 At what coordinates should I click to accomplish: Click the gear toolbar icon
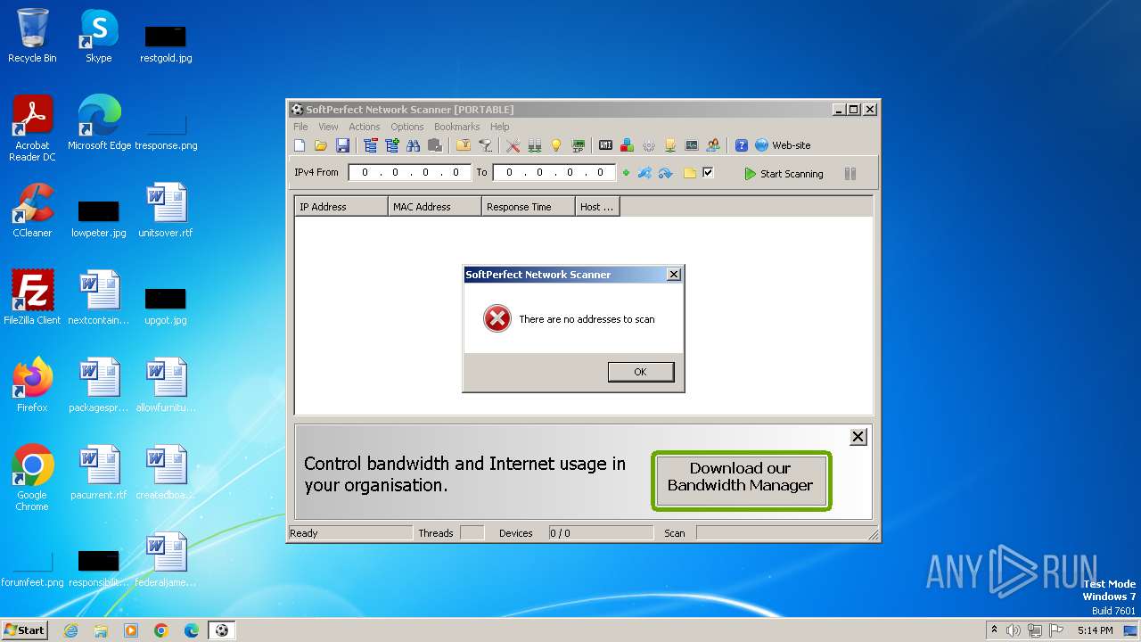[649, 145]
